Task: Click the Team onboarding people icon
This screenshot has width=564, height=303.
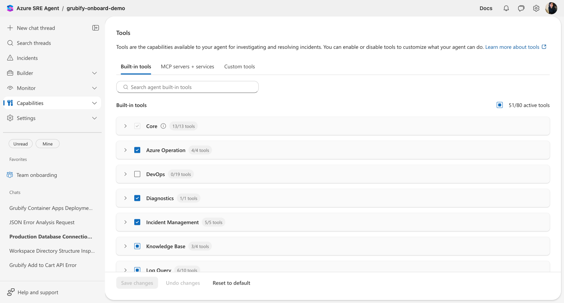Action: (x=10, y=175)
